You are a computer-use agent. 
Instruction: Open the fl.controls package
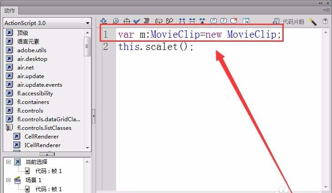coord(30,111)
